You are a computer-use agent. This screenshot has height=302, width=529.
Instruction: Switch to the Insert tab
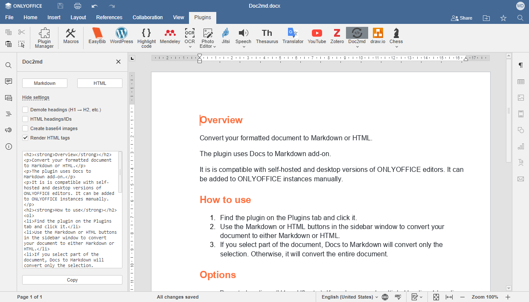[x=54, y=17]
